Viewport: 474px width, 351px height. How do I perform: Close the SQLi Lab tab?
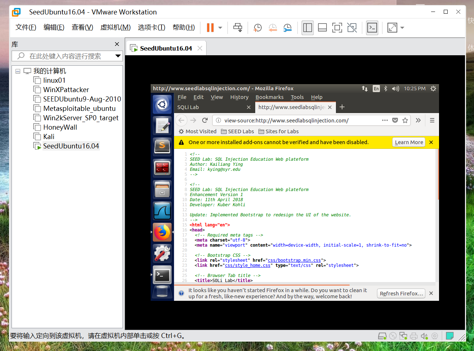pos(249,107)
